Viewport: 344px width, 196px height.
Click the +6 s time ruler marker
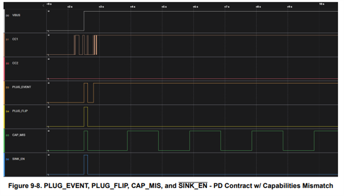point(195,7)
